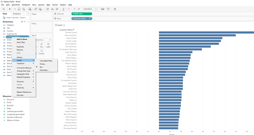Choose Calculated Field... in Create submenu
Viewport: 254px width, 135px height.
(46, 61)
